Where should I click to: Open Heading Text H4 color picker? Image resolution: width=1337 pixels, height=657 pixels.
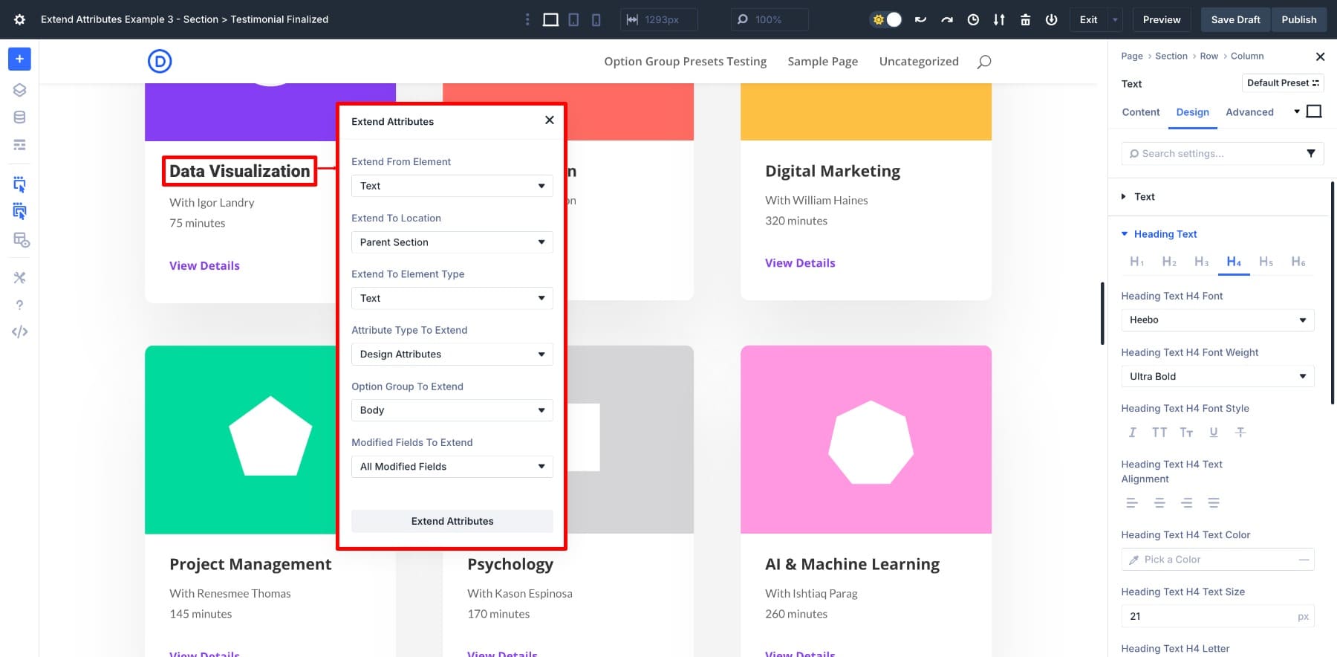pyautogui.click(x=1217, y=560)
